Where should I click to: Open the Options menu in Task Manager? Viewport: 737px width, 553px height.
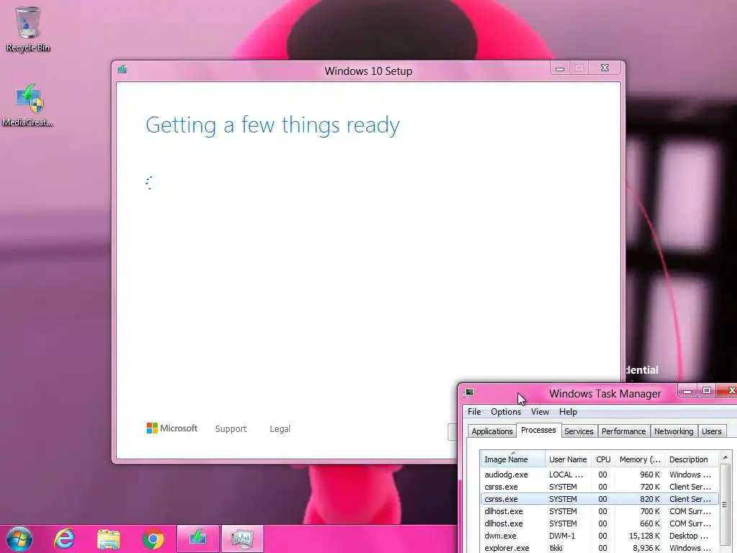coord(506,411)
